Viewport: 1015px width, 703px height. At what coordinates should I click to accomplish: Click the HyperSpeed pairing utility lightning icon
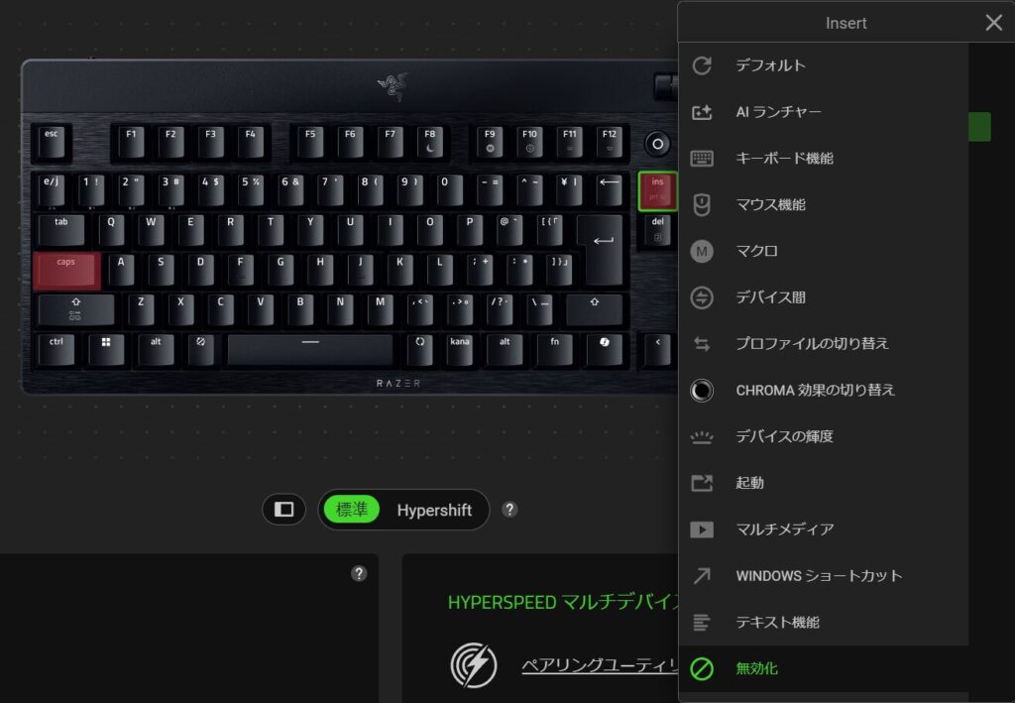pos(474,664)
